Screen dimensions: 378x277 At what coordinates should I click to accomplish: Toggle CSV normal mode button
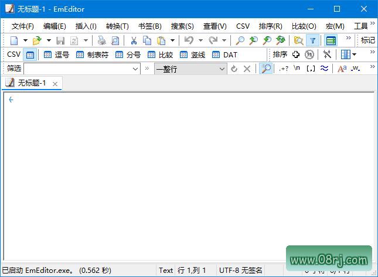(x=30, y=55)
